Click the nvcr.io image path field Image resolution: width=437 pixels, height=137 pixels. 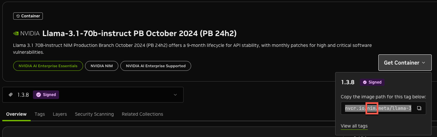378,108
